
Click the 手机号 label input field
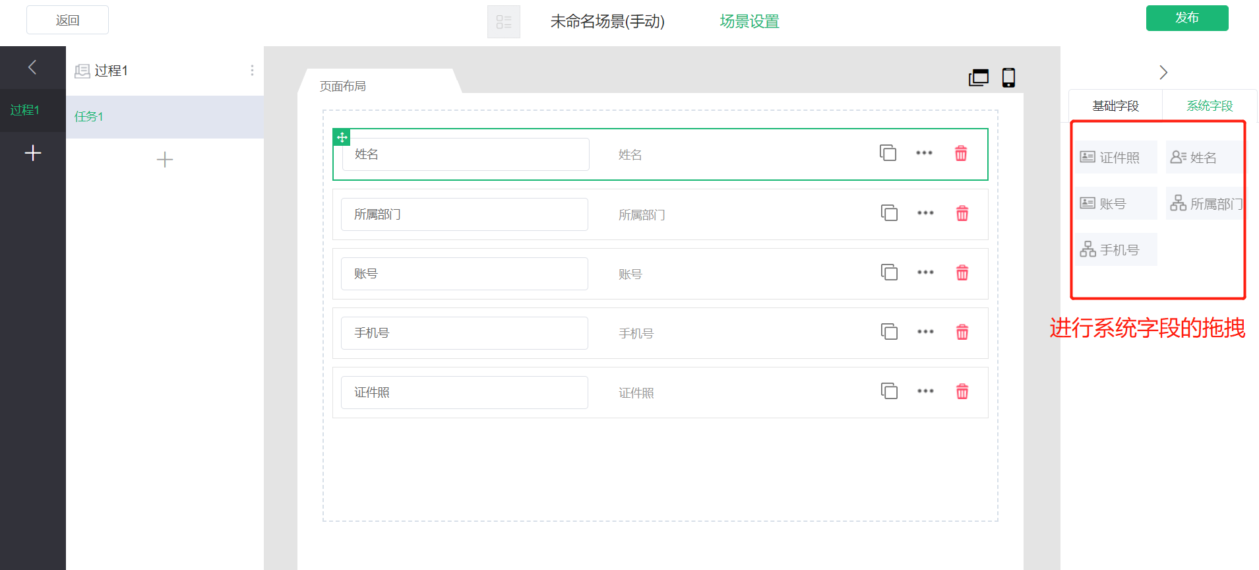pyautogui.click(x=464, y=333)
